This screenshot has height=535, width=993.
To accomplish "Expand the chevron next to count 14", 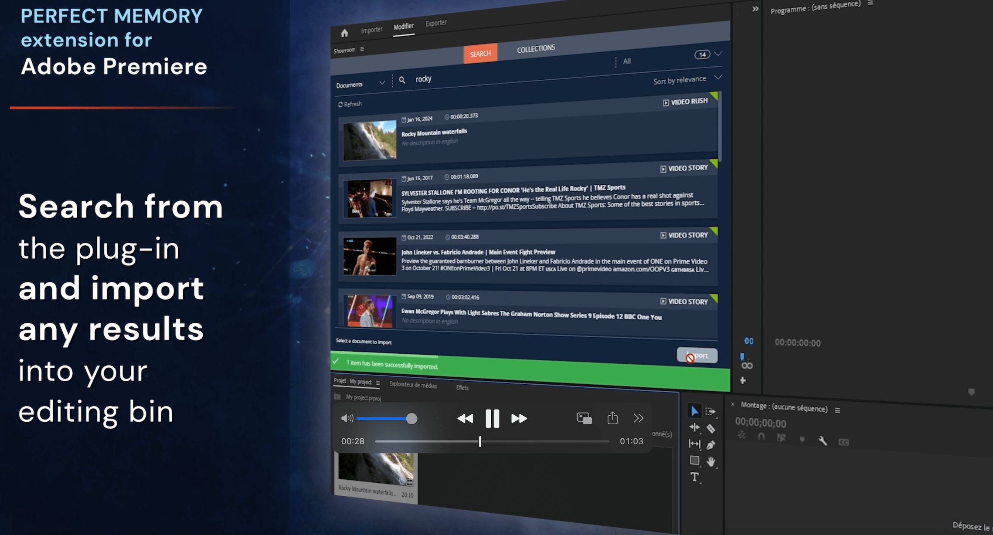I will 718,54.
